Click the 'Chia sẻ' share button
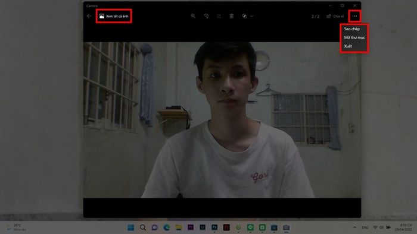 pyautogui.click(x=335, y=16)
